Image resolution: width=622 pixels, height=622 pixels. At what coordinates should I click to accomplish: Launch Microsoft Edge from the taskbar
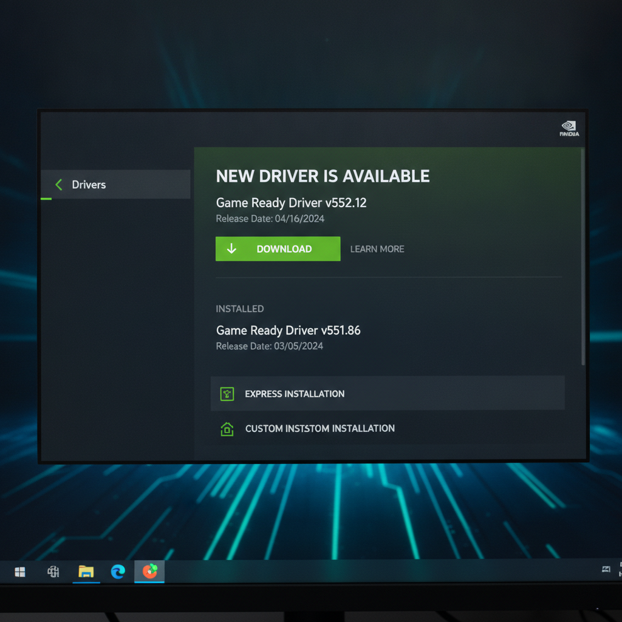coord(118,572)
